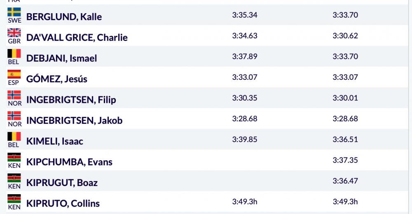Open athlete profile BERGLUND, Kalle
This screenshot has height=214, width=412.
[x=64, y=17]
